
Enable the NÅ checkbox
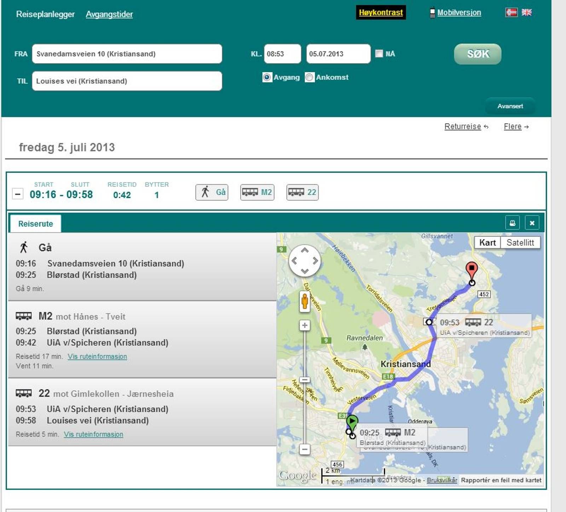click(x=379, y=53)
